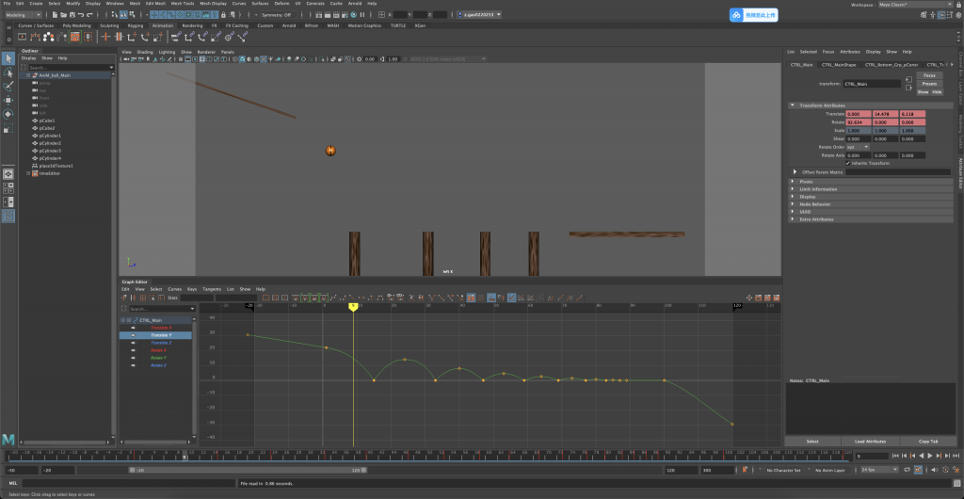Click the Load Attributes button
This screenshot has height=499, width=964.
click(870, 441)
